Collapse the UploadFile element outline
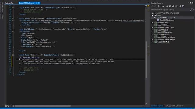Image resolution: width=195 pixels, height=109 pixels. 13,31
